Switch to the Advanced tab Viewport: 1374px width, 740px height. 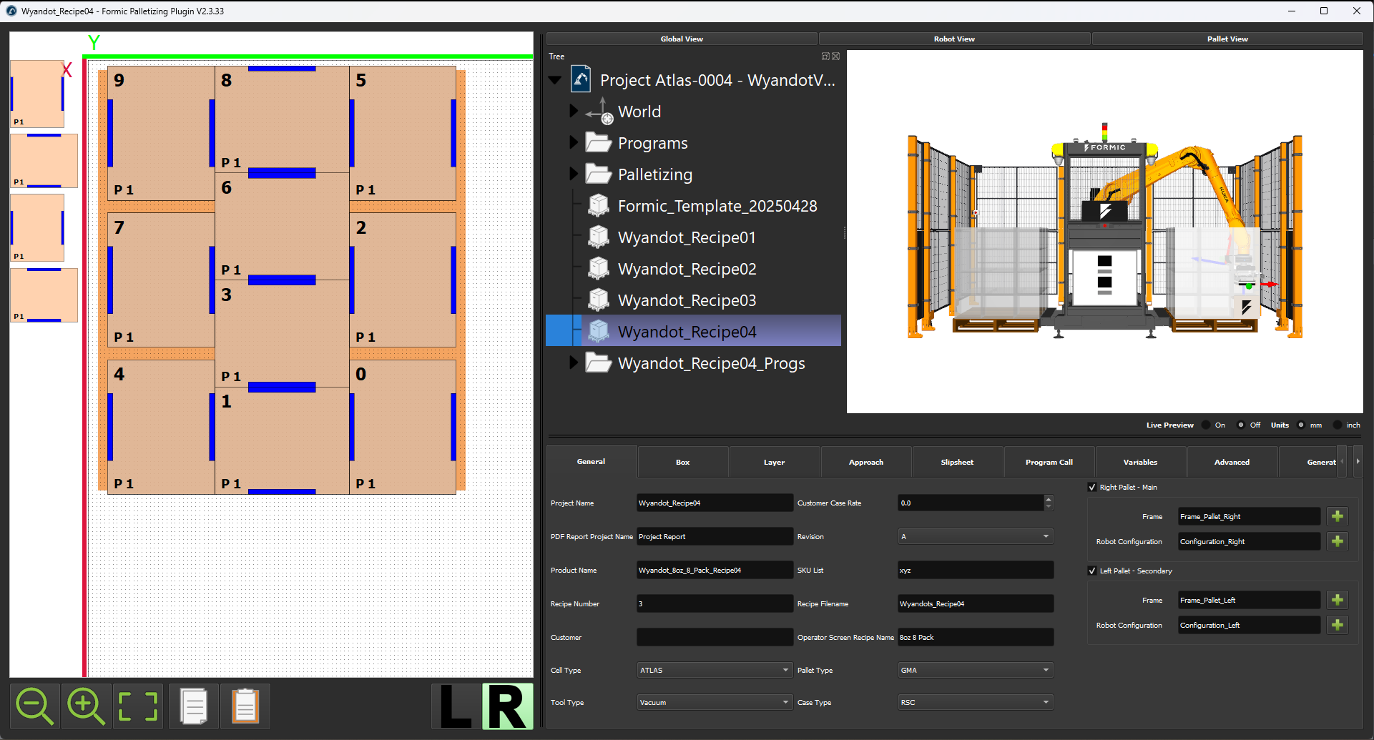(1232, 462)
